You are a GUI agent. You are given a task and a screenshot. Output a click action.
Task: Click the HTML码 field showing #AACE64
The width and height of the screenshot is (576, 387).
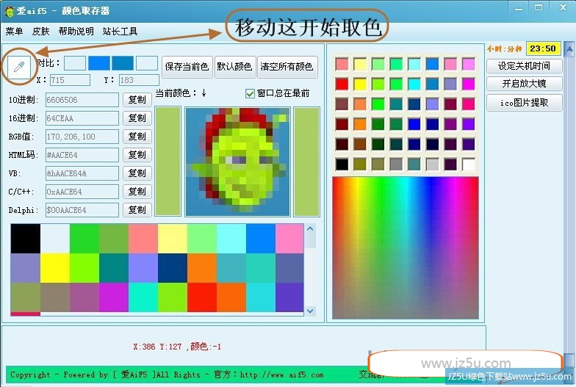82,155
